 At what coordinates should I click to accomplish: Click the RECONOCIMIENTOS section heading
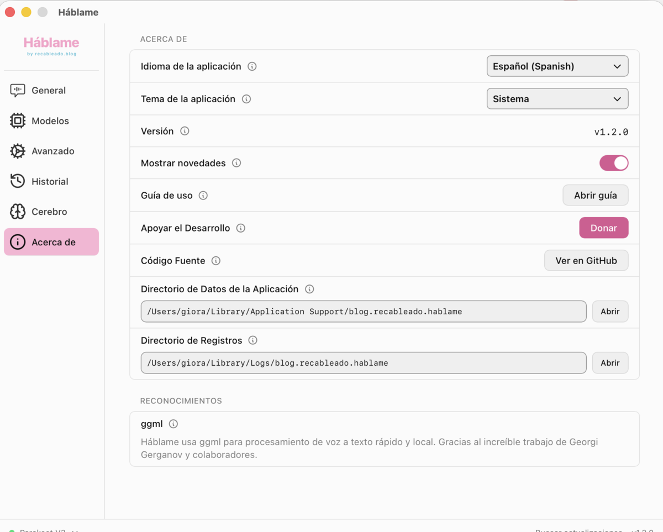coord(181,401)
